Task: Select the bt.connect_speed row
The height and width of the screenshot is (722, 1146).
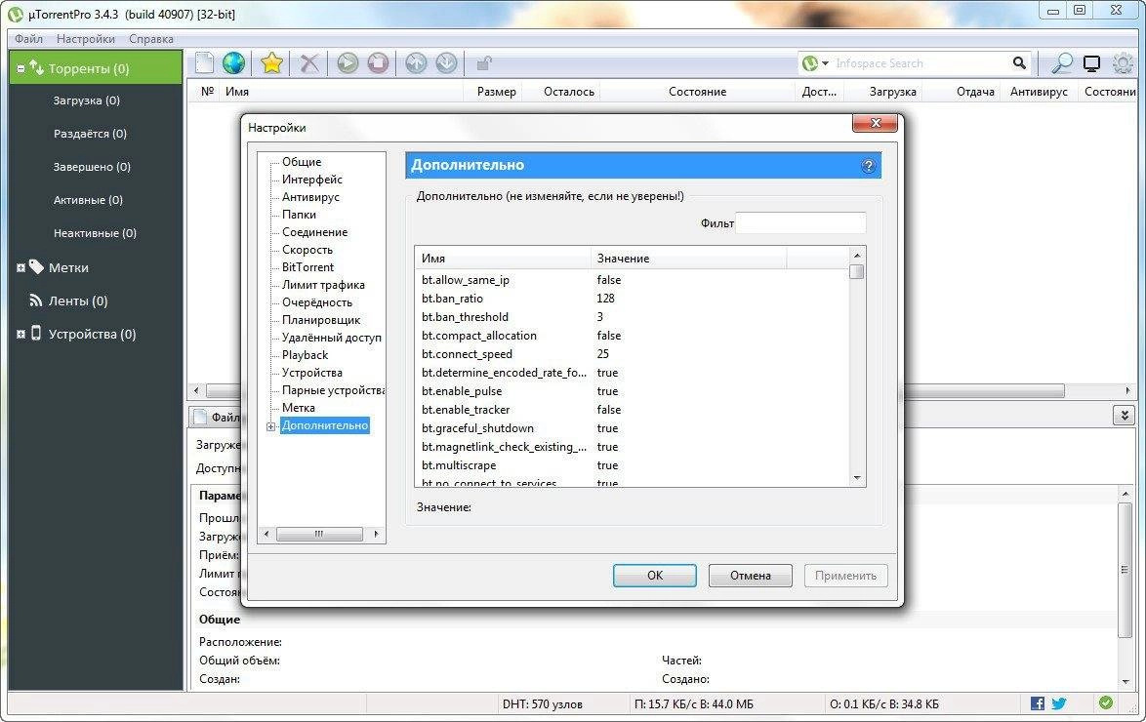Action: point(632,354)
